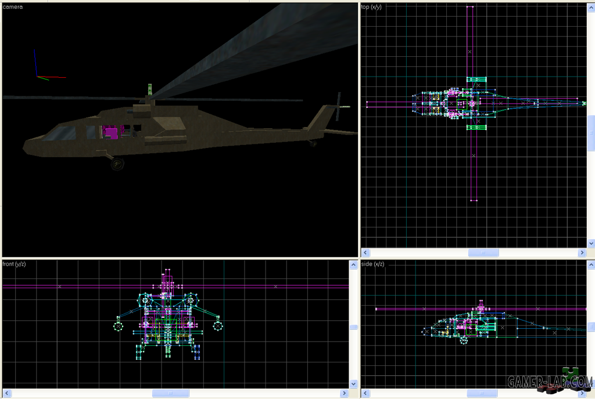Select the magenta brush inside the helicopter cabin
The width and height of the screenshot is (595, 399).
point(110,133)
